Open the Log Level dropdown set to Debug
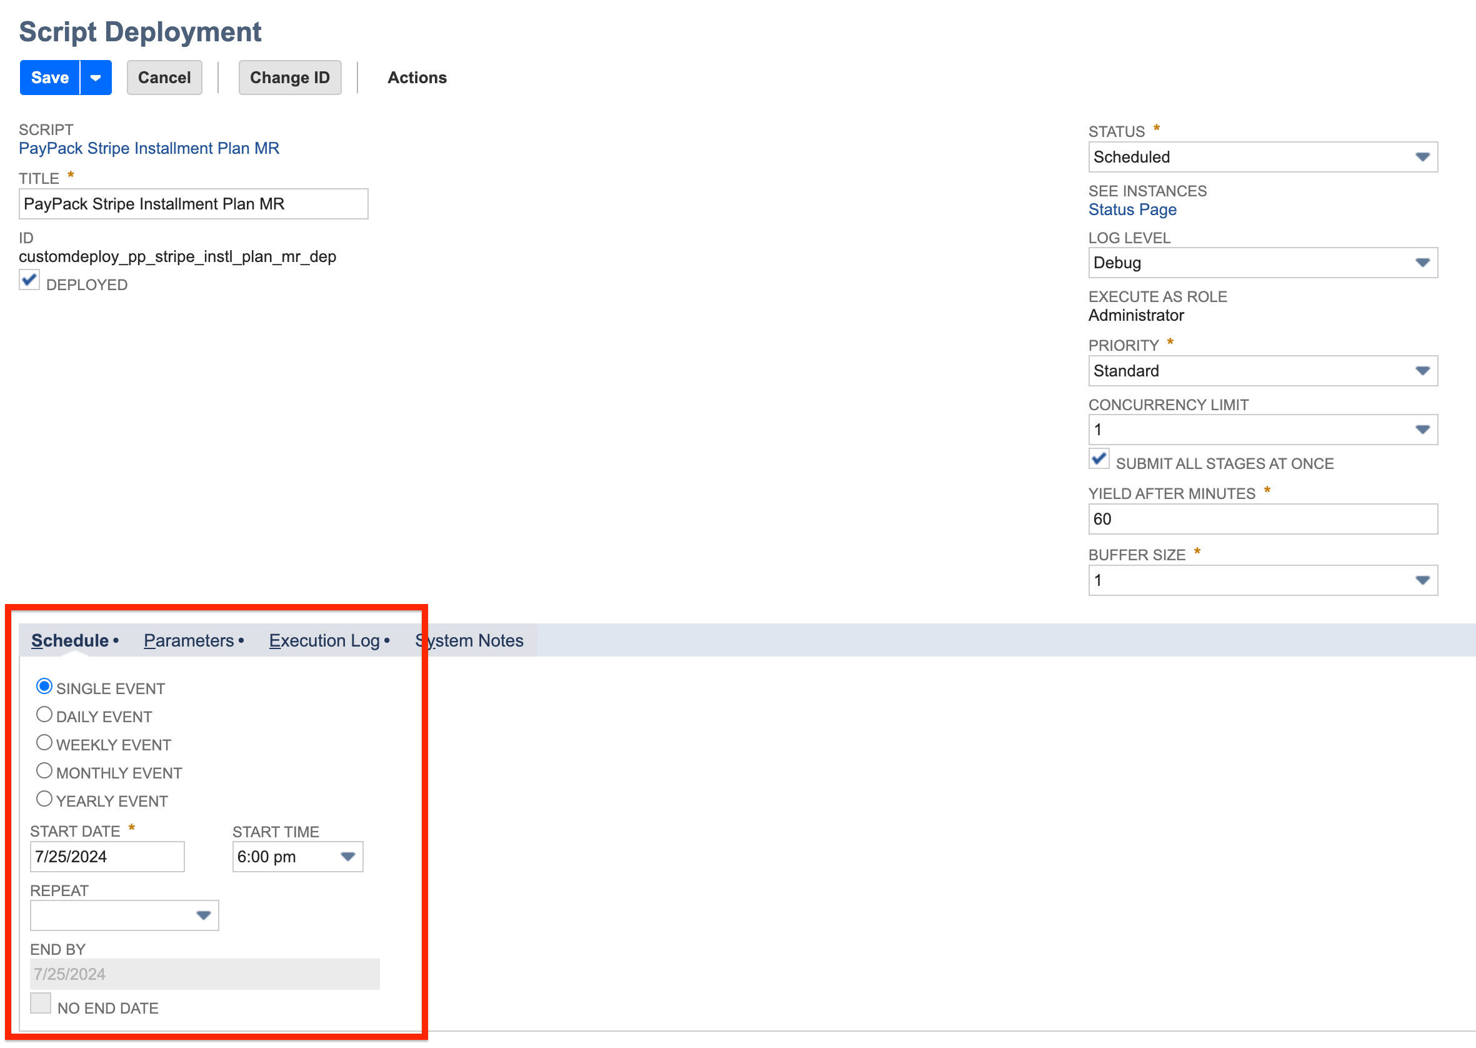Viewport: 1476px width, 1048px height. point(1422,263)
